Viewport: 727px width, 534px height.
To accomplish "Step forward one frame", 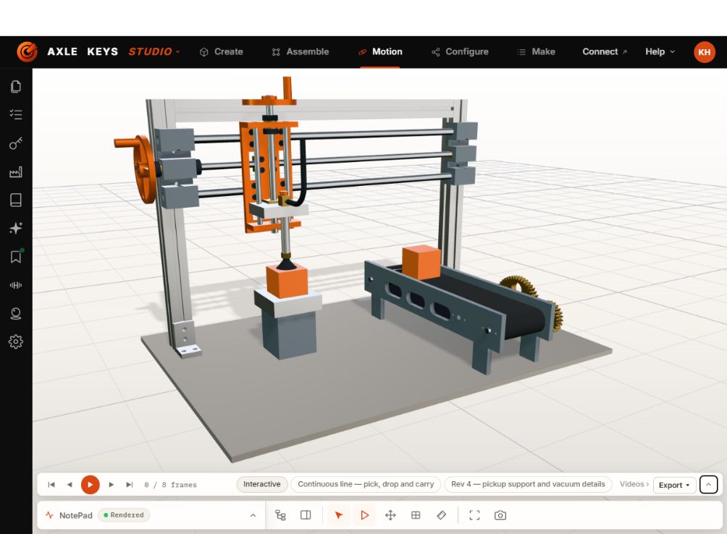I will (x=112, y=485).
